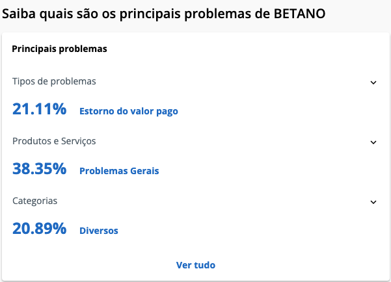
Task: Expand the Produtos e Serviços chevron
Action: 373,142
